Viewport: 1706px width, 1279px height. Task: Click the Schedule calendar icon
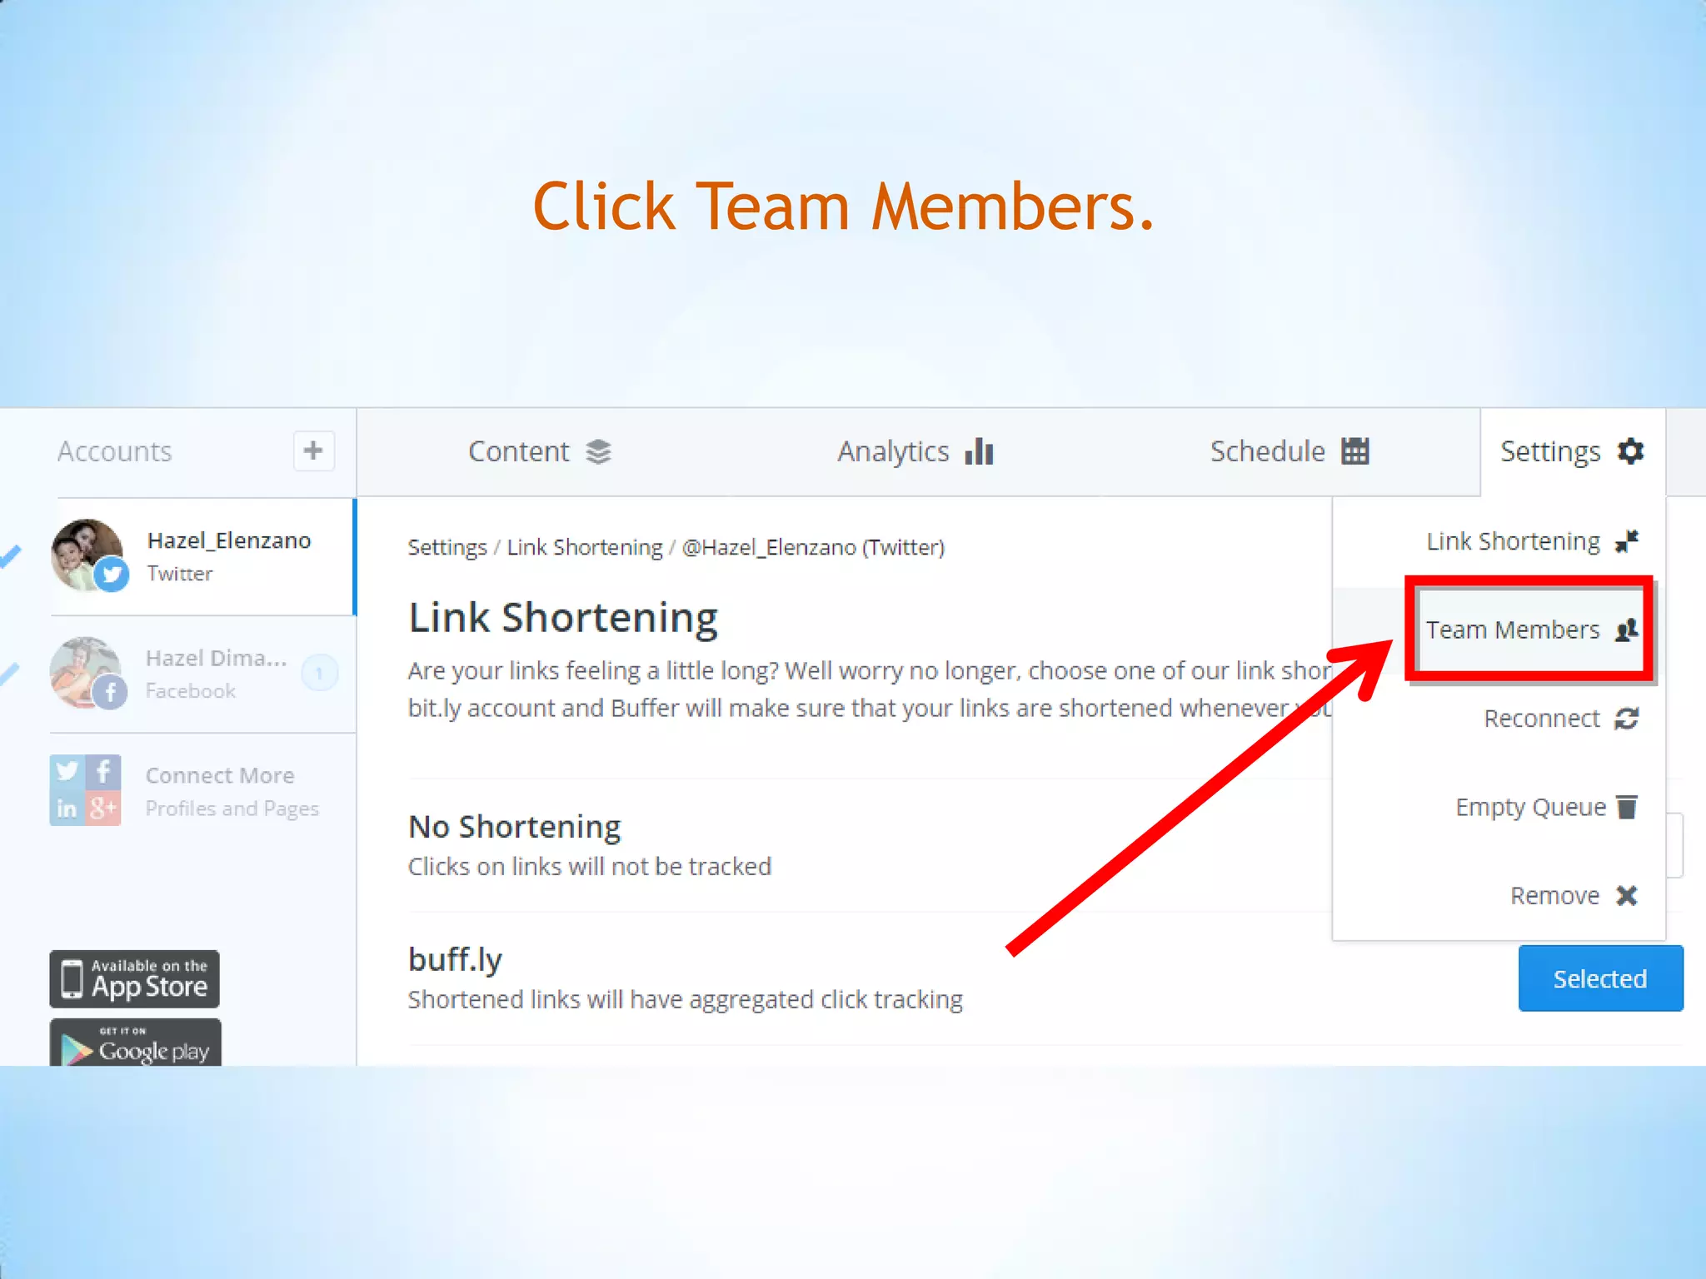coord(1355,451)
